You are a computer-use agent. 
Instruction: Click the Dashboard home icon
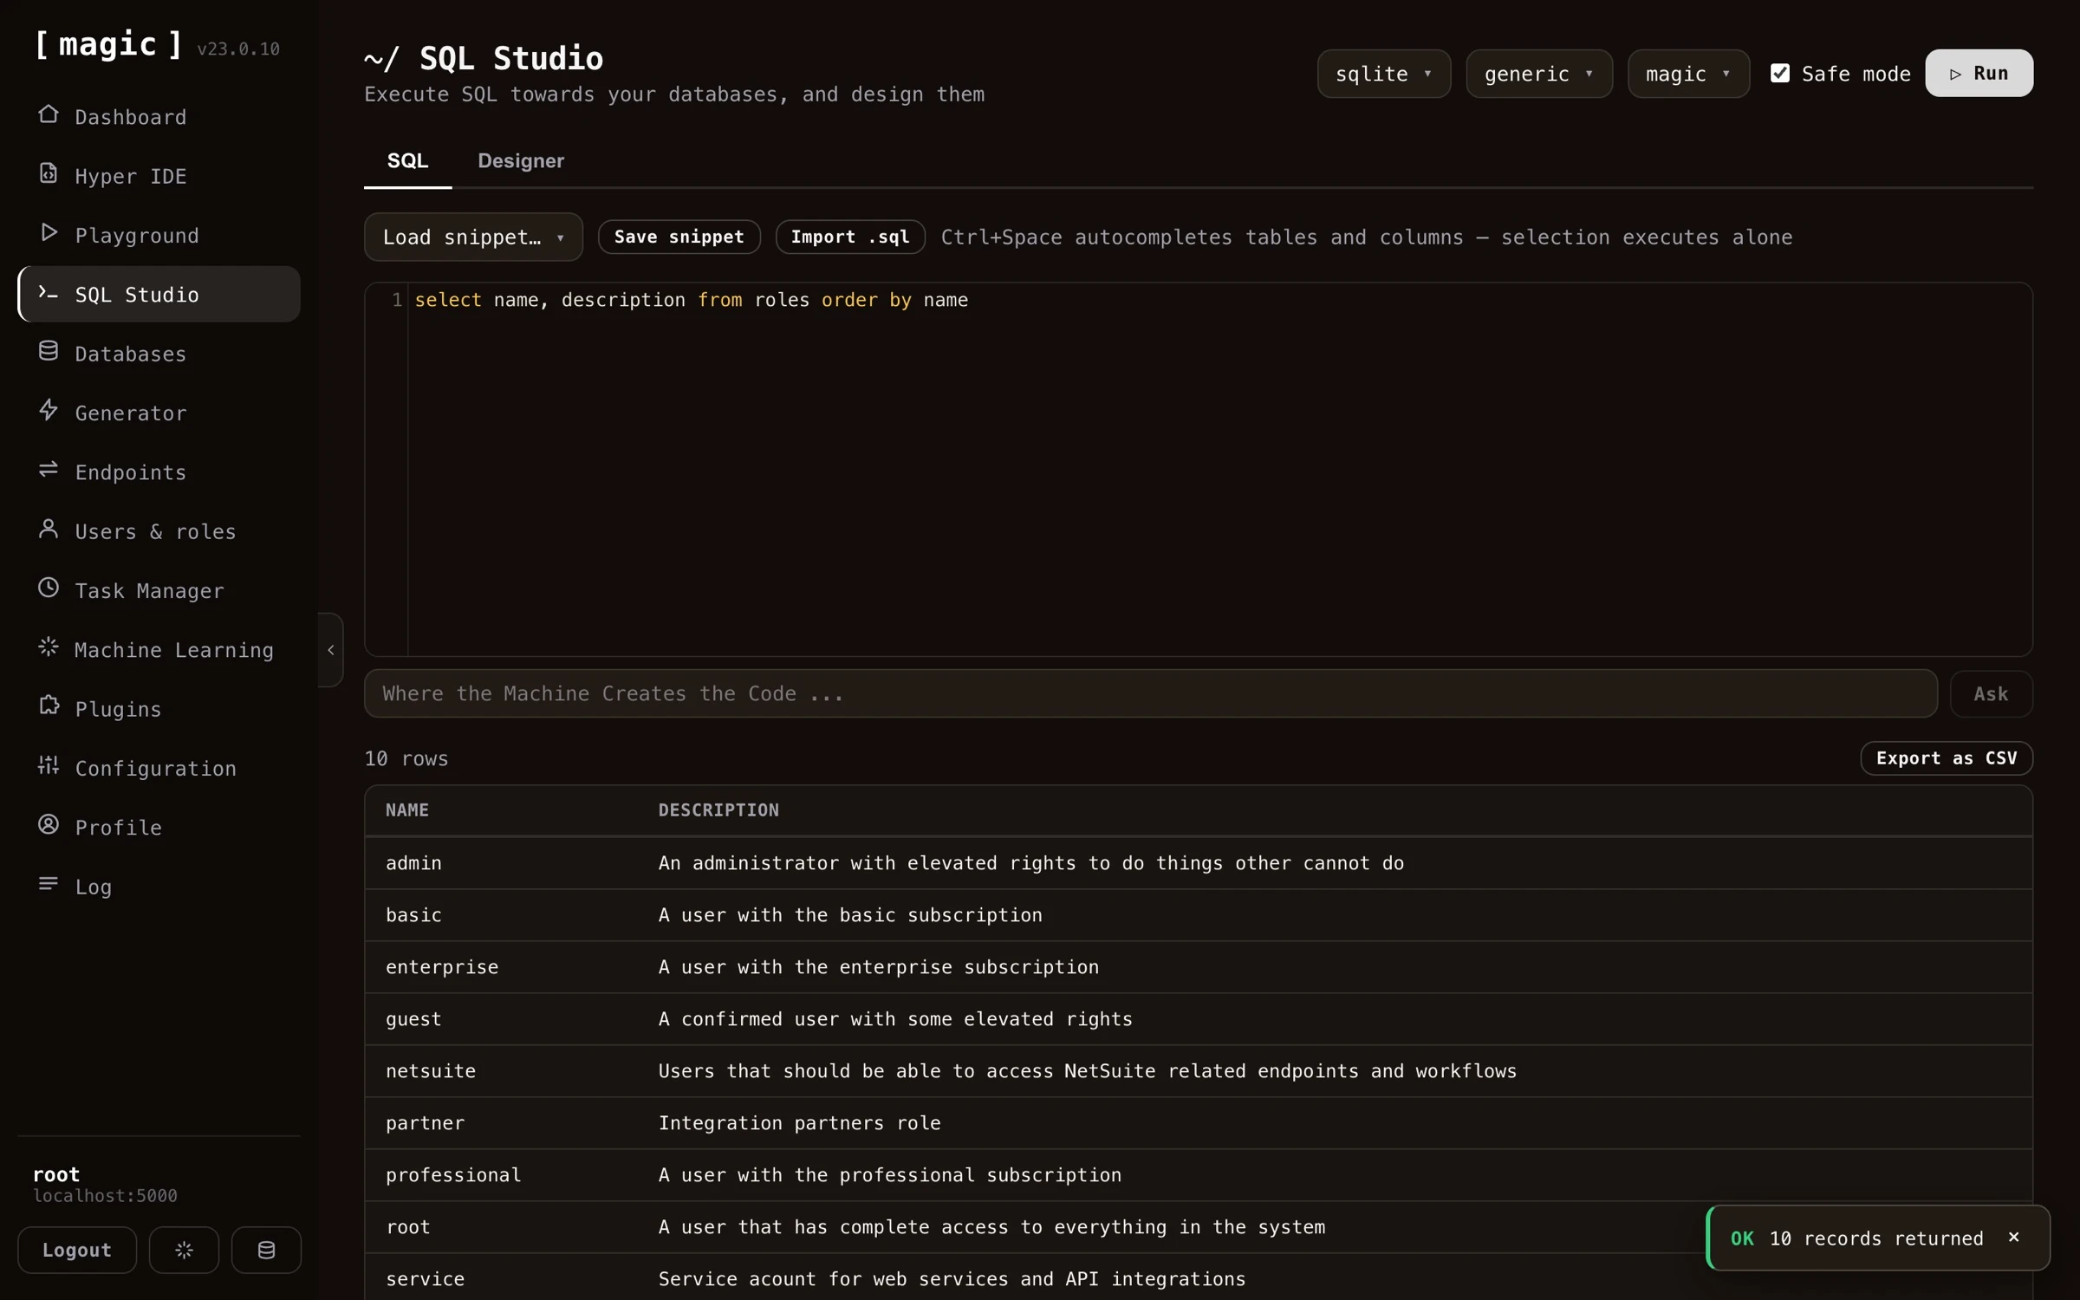click(49, 114)
